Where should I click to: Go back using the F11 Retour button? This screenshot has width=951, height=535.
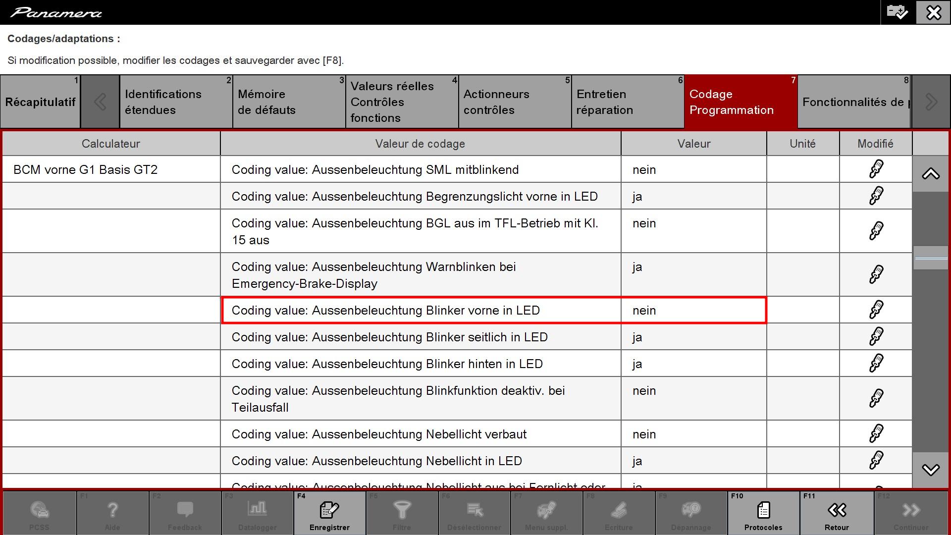837,513
